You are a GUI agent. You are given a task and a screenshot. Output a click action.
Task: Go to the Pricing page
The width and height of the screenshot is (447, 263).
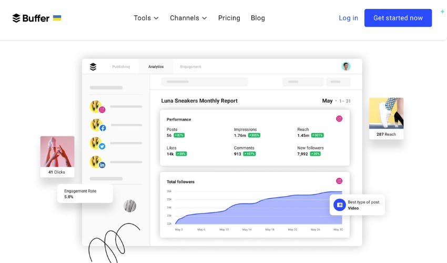[x=229, y=18]
